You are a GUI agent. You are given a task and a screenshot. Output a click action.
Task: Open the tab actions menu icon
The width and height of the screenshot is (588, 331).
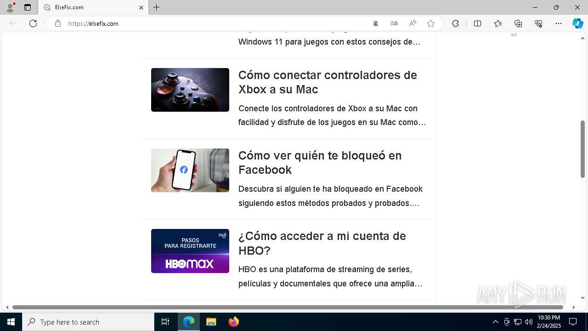tap(28, 7)
